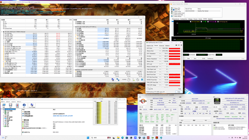This screenshot has width=249, height=140.
Task: Switch to GPU-Z Validation tab
Action: coord(167,46)
